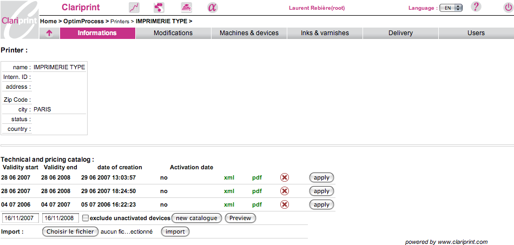Open the line chart statistics icon
This screenshot has height=245, width=514.
tap(134, 8)
